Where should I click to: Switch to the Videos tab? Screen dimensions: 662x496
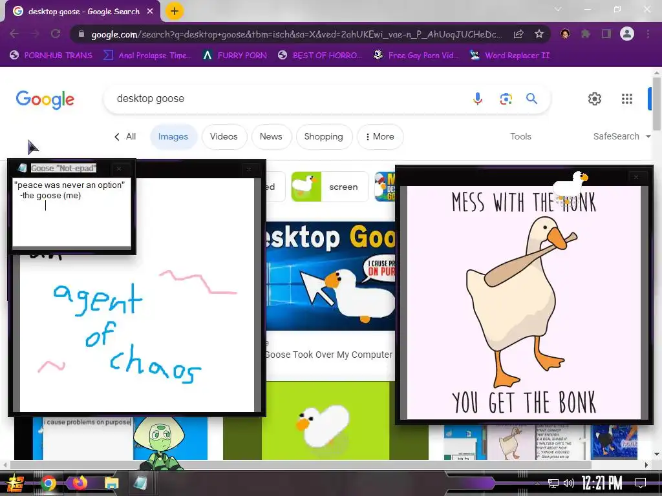tap(224, 137)
